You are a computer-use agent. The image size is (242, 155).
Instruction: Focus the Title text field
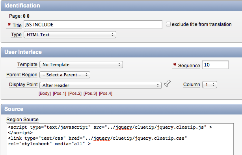(93, 25)
